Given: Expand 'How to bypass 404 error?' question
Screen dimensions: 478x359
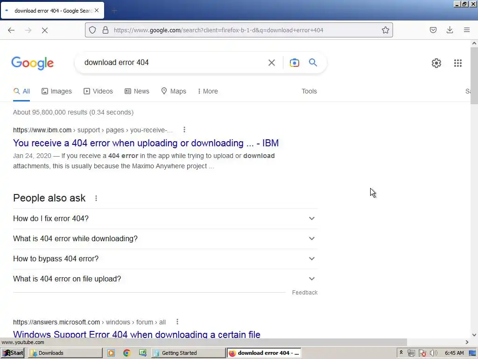Looking at the screenshot, I should pyautogui.click(x=165, y=259).
